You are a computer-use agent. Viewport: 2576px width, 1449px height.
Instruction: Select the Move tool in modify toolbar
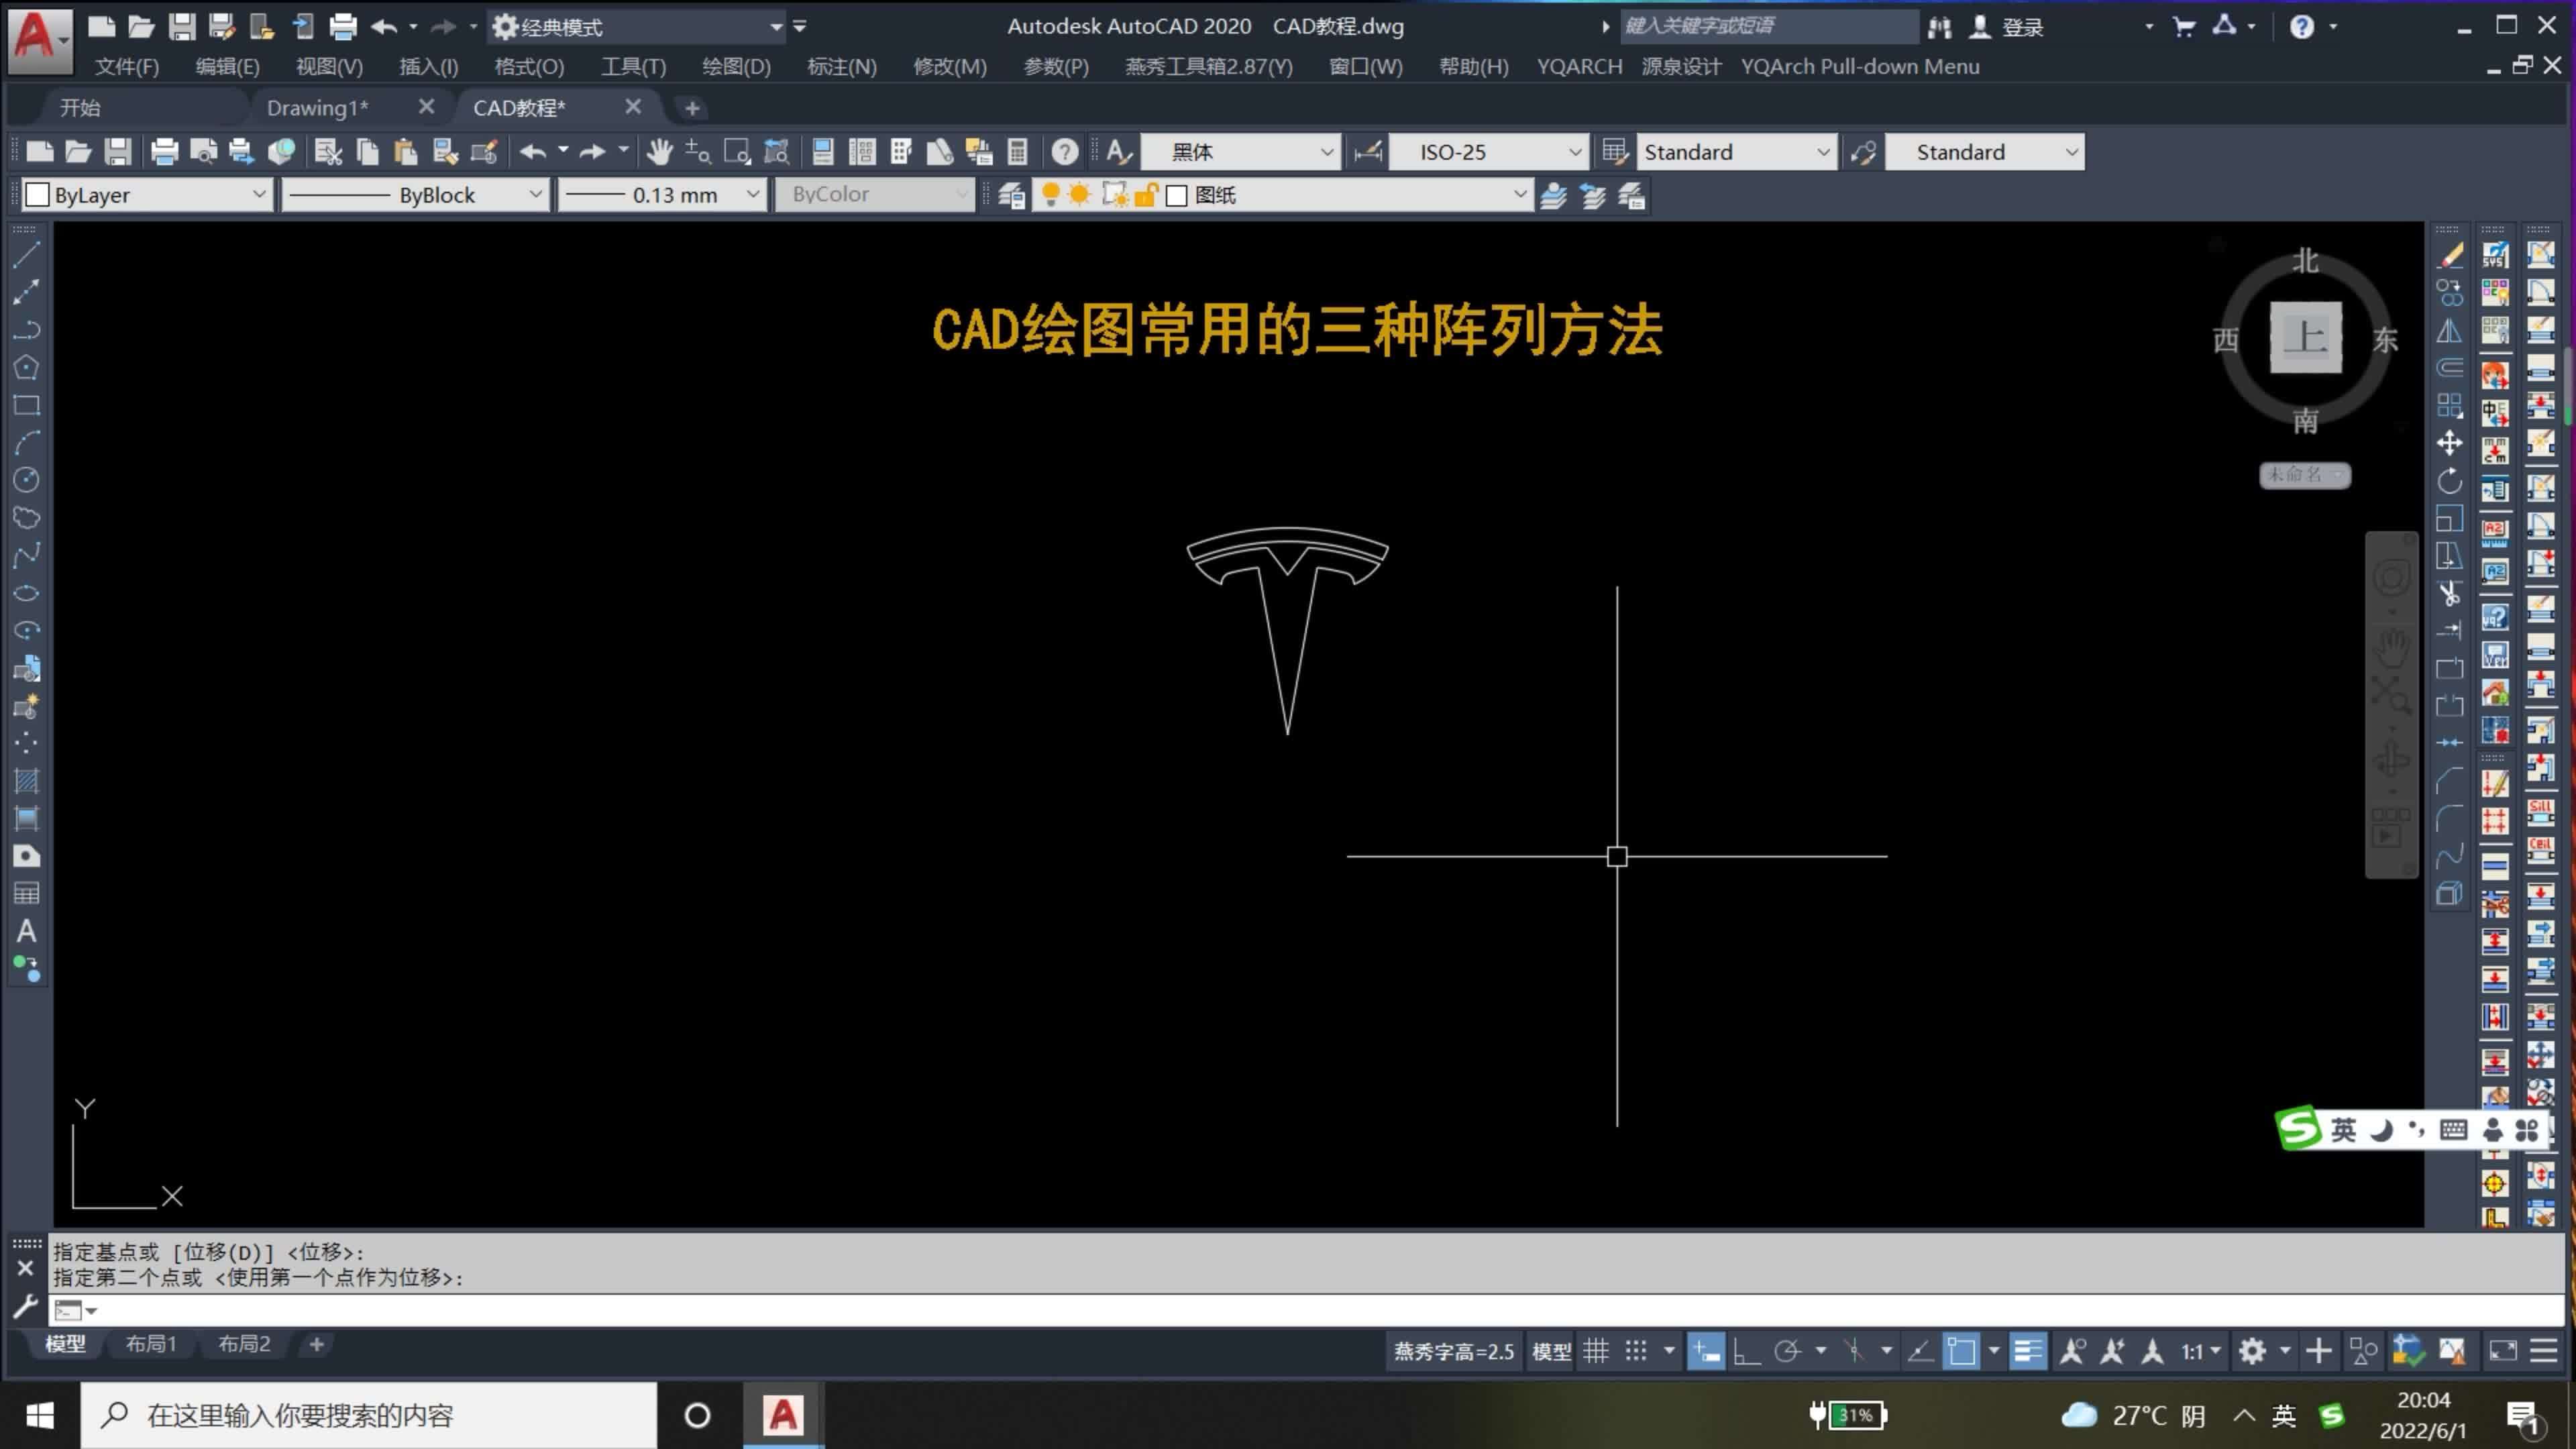coord(2449,443)
